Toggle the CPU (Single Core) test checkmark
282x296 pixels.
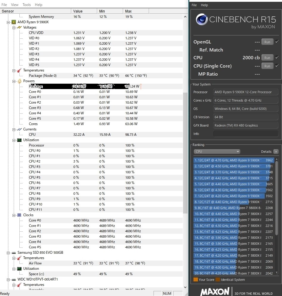277,66
